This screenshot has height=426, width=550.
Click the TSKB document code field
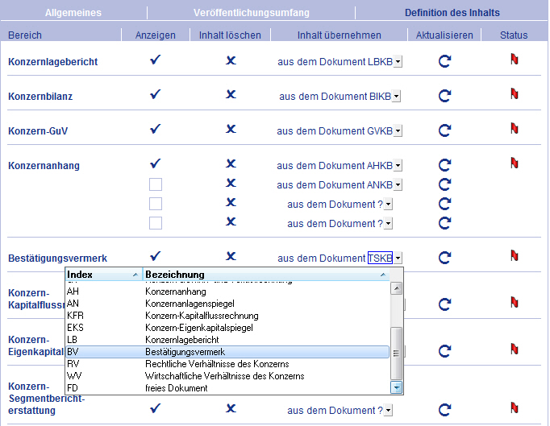[x=380, y=258]
